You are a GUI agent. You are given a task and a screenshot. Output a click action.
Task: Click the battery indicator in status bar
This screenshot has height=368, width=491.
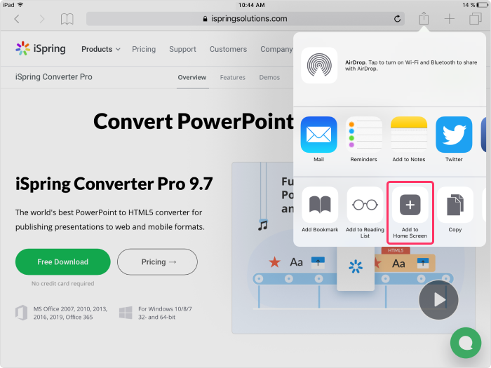point(482,5)
